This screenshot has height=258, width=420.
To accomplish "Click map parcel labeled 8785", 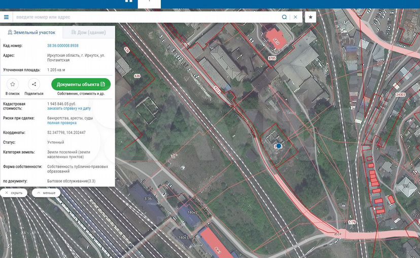I will (x=272, y=59).
